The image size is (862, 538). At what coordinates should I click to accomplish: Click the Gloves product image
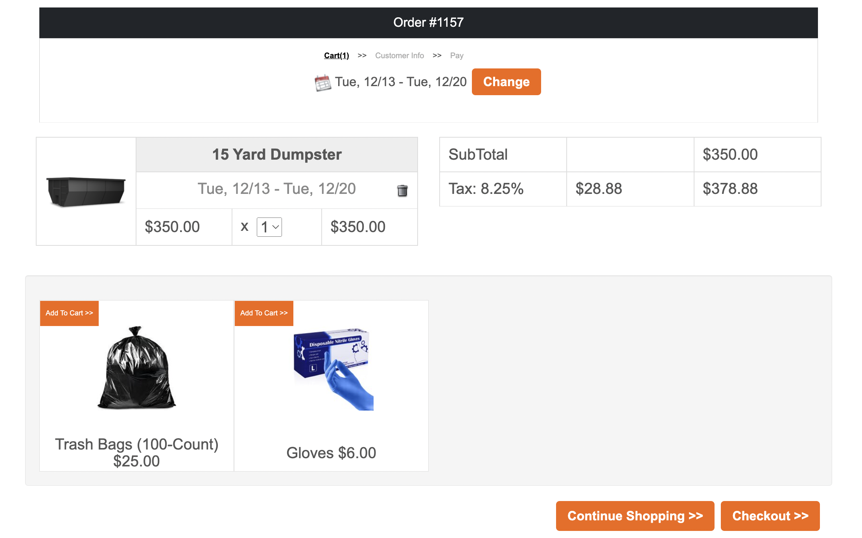pos(333,369)
